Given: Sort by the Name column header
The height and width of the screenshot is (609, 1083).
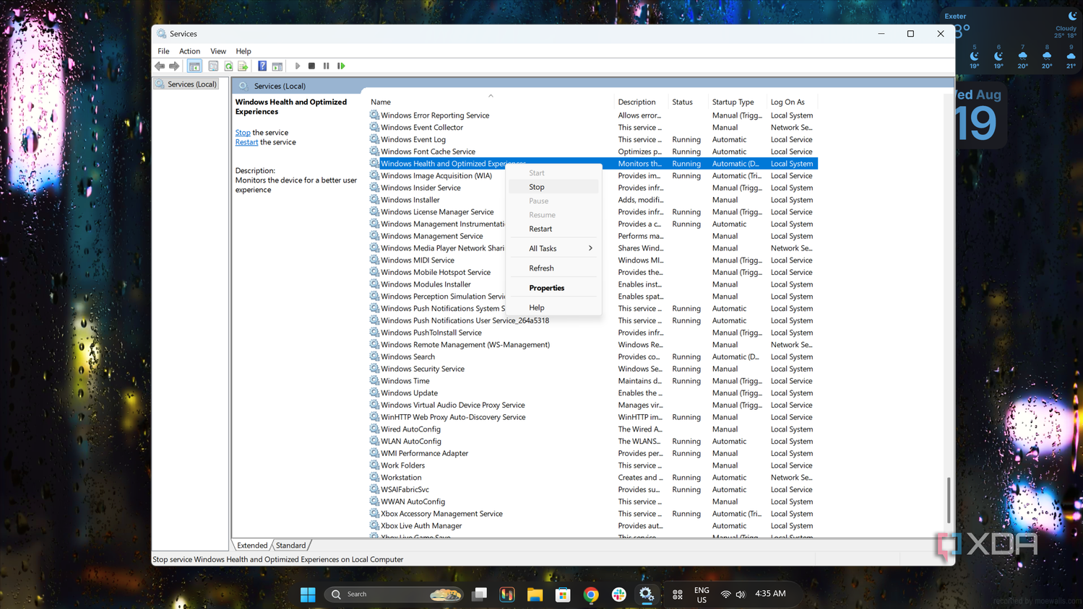Looking at the screenshot, I should point(491,102).
